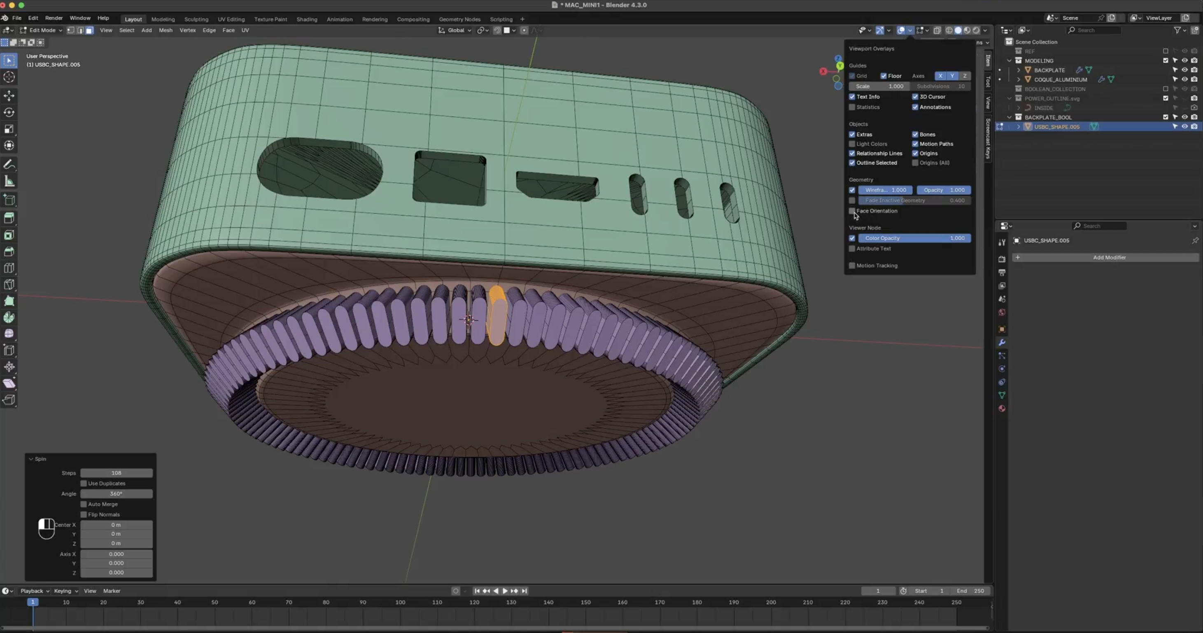The image size is (1203, 633).
Task: Hide BACKPLATE object with eye icon
Action: click(x=1184, y=70)
